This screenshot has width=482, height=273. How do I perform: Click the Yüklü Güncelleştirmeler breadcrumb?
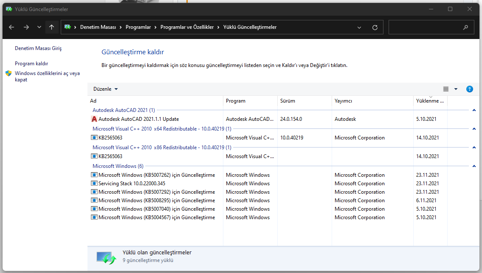pyautogui.click(x=250, y=27)
